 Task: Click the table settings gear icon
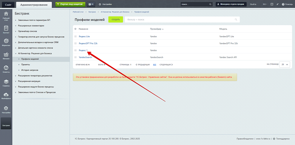tap(75, 29)
